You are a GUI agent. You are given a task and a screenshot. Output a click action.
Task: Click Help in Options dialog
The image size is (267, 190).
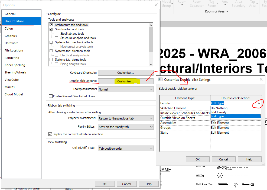click(x=148, y=184)
